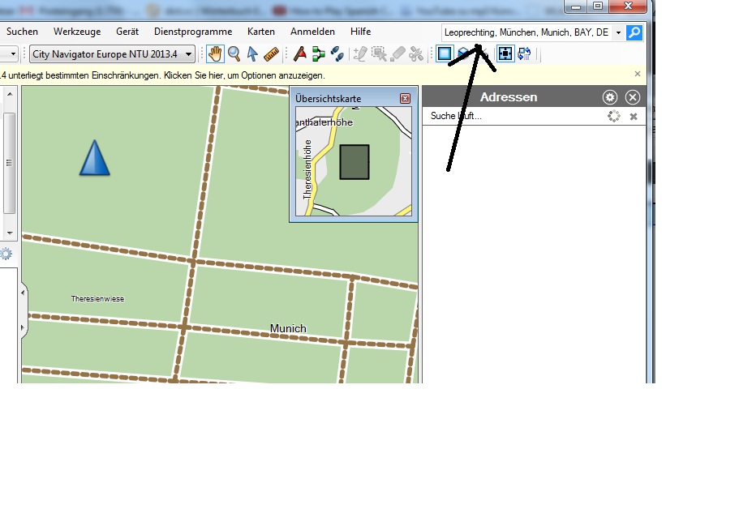Screen dimensions: 752x530
Task: Open the Werkzeuge menu
Action: click(76, 32)
